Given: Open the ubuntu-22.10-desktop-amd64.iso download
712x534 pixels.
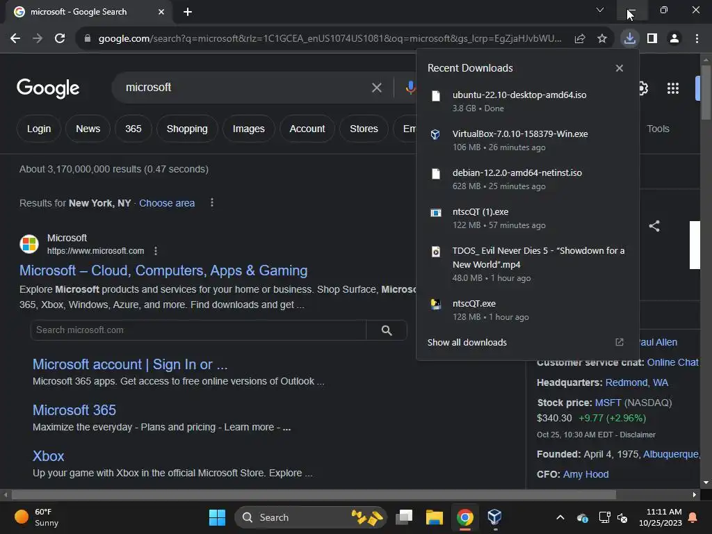Looking at the screenshot, I should point(528,102).
